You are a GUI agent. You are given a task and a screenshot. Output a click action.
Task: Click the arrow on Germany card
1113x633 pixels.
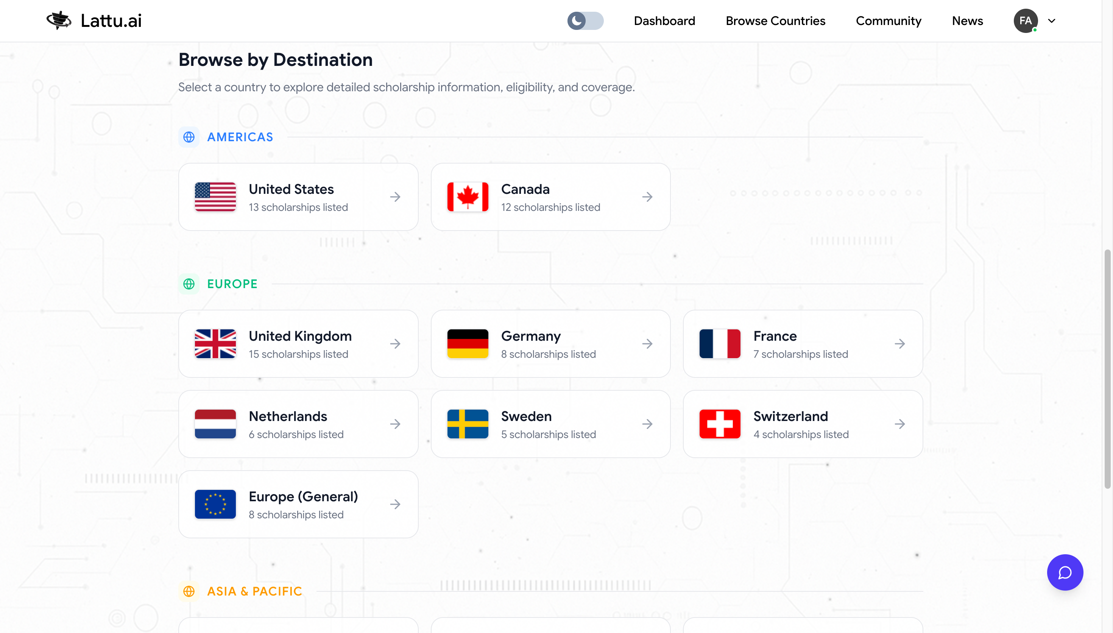pyautogui.click(x=648, y=344)
